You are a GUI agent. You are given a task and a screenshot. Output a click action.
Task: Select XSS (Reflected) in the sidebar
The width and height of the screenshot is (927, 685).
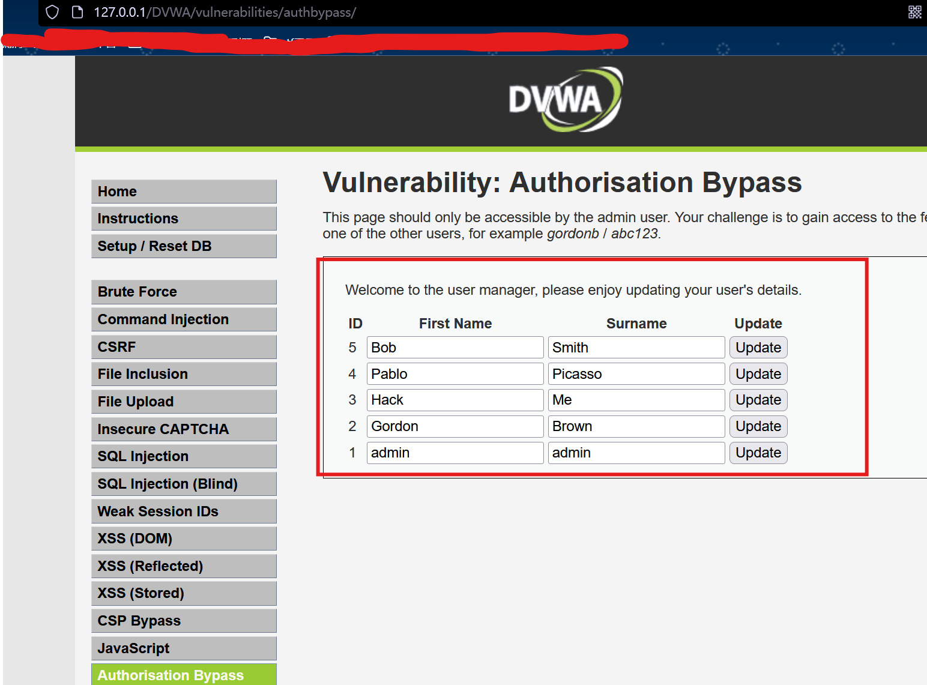coord(184,566)
